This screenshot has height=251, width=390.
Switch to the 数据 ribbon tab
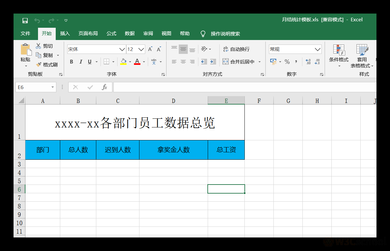pos(130,34)
